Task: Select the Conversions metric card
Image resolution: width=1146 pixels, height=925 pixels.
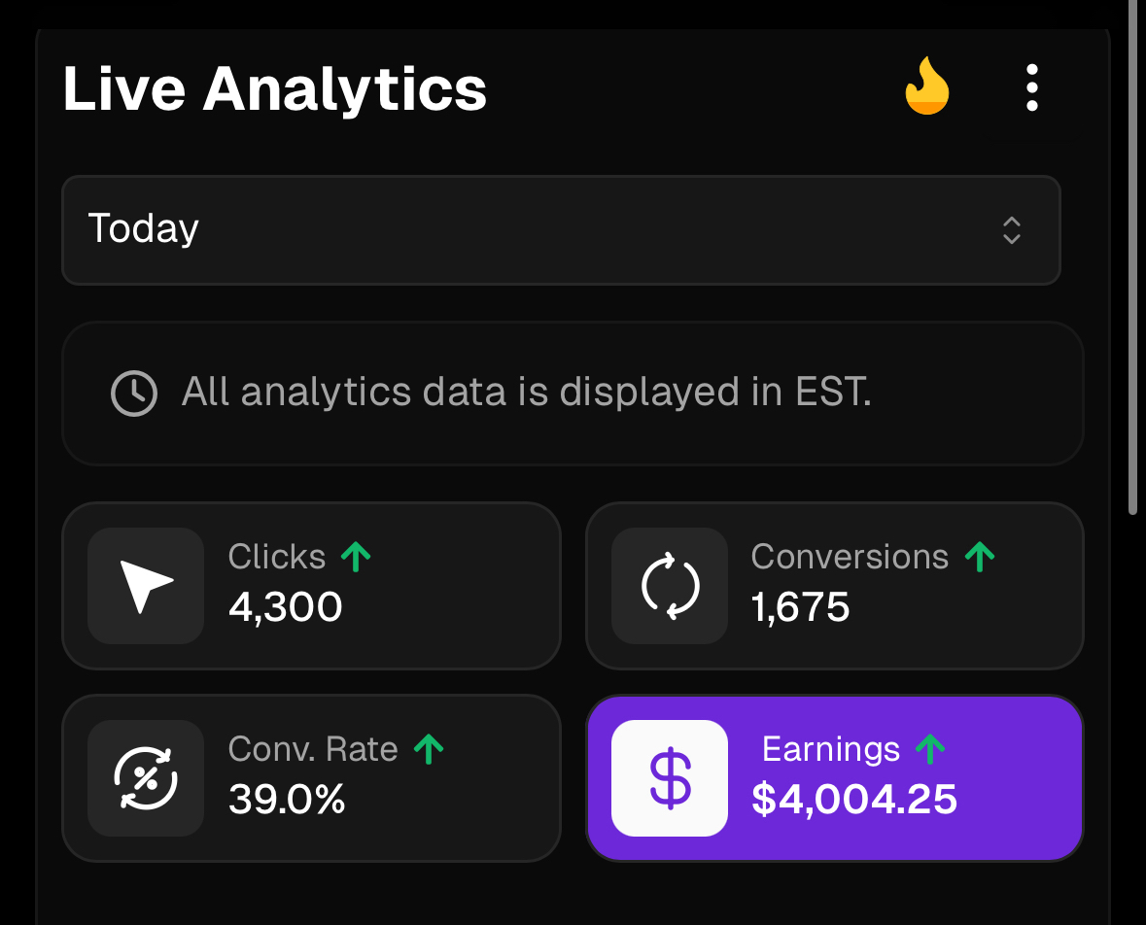Action: 835,586
